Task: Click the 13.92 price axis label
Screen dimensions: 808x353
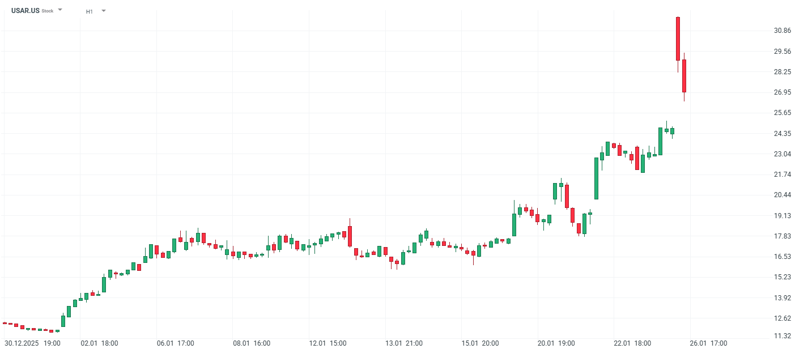Action: 783,298
